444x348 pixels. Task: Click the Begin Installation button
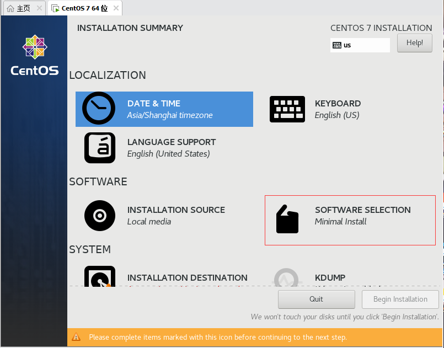pyautogui.click(x=400, y=299)
